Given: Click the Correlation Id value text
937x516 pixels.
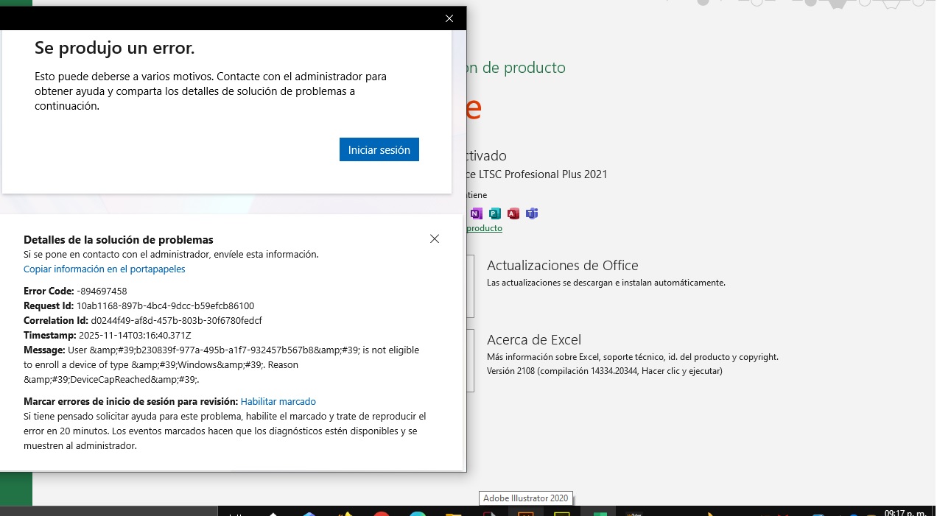Looking at the screenshot, I should (x=176, y=321).
